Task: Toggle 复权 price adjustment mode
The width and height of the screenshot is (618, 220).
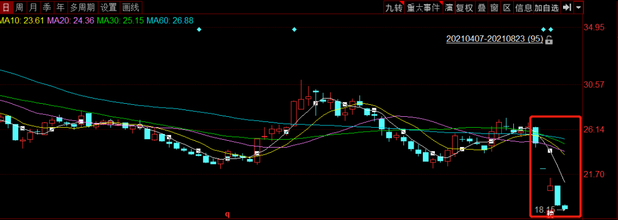Action: (465, 7)
